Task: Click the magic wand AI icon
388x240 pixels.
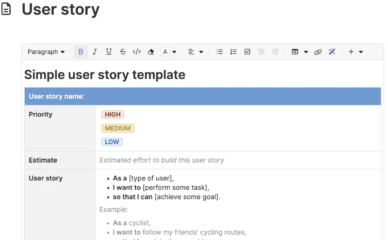Action: [332, 52]
